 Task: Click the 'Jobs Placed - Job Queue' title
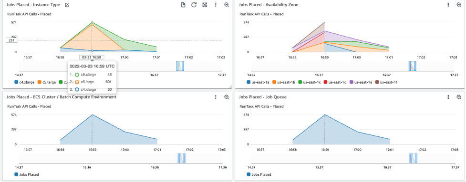click(263, 97)
